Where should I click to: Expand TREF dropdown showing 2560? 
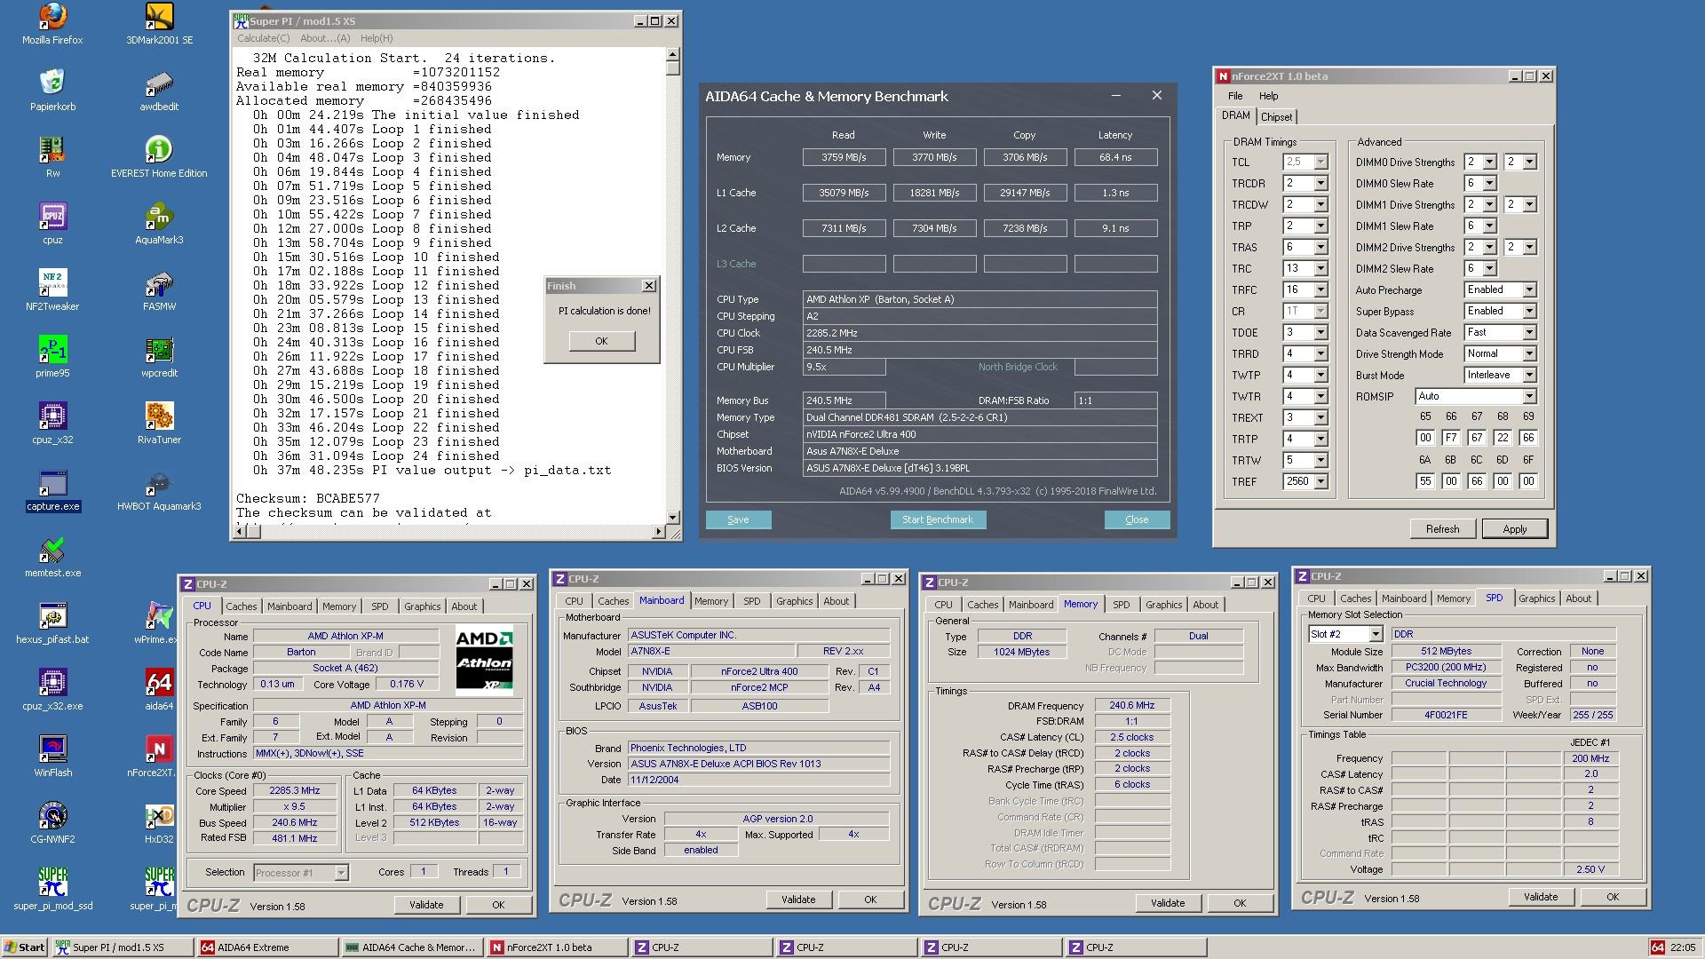pos(1320,481)
